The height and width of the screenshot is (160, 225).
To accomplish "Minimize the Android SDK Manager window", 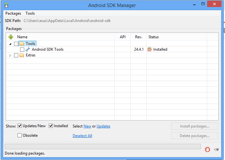I will (194, 4).
